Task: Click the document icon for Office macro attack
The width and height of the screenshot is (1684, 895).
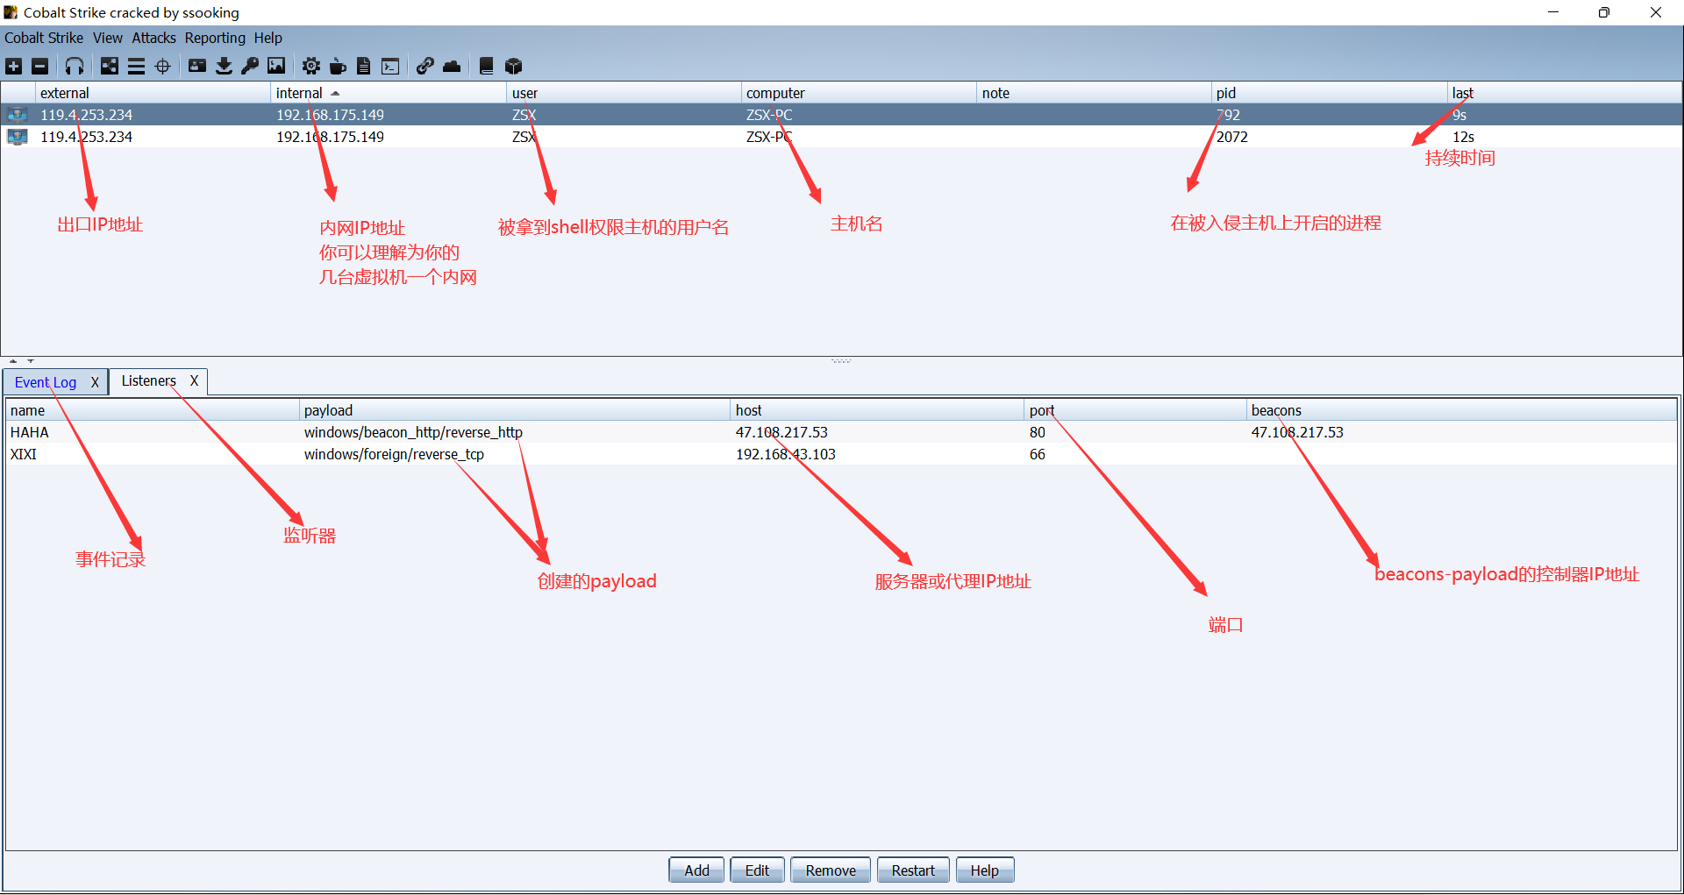Action: coord(364,67)
